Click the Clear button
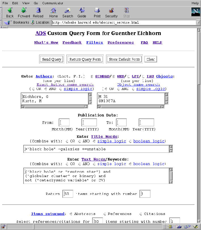 click(151, 59)
